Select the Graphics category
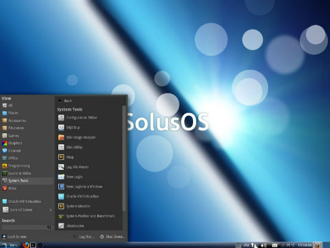Viewport: 330px width, 248px height. (x=15, y=143)
